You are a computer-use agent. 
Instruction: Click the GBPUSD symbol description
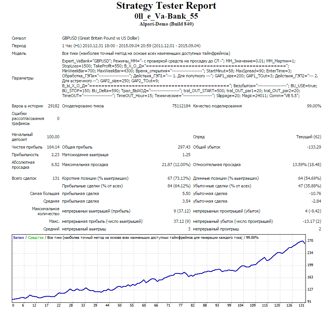tap(101, 38)
